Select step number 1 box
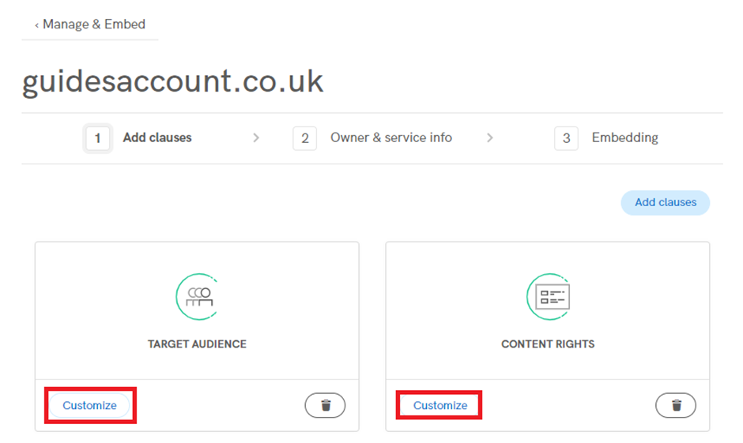The image size is (743, 443). [97, 138]
